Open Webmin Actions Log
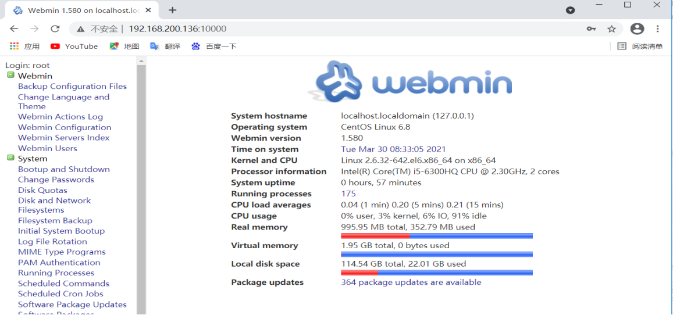 [60, 117]
